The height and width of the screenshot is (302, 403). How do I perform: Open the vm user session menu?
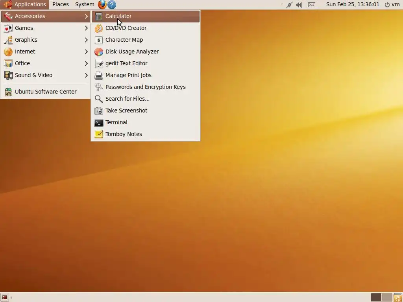[x=392, y=4]
